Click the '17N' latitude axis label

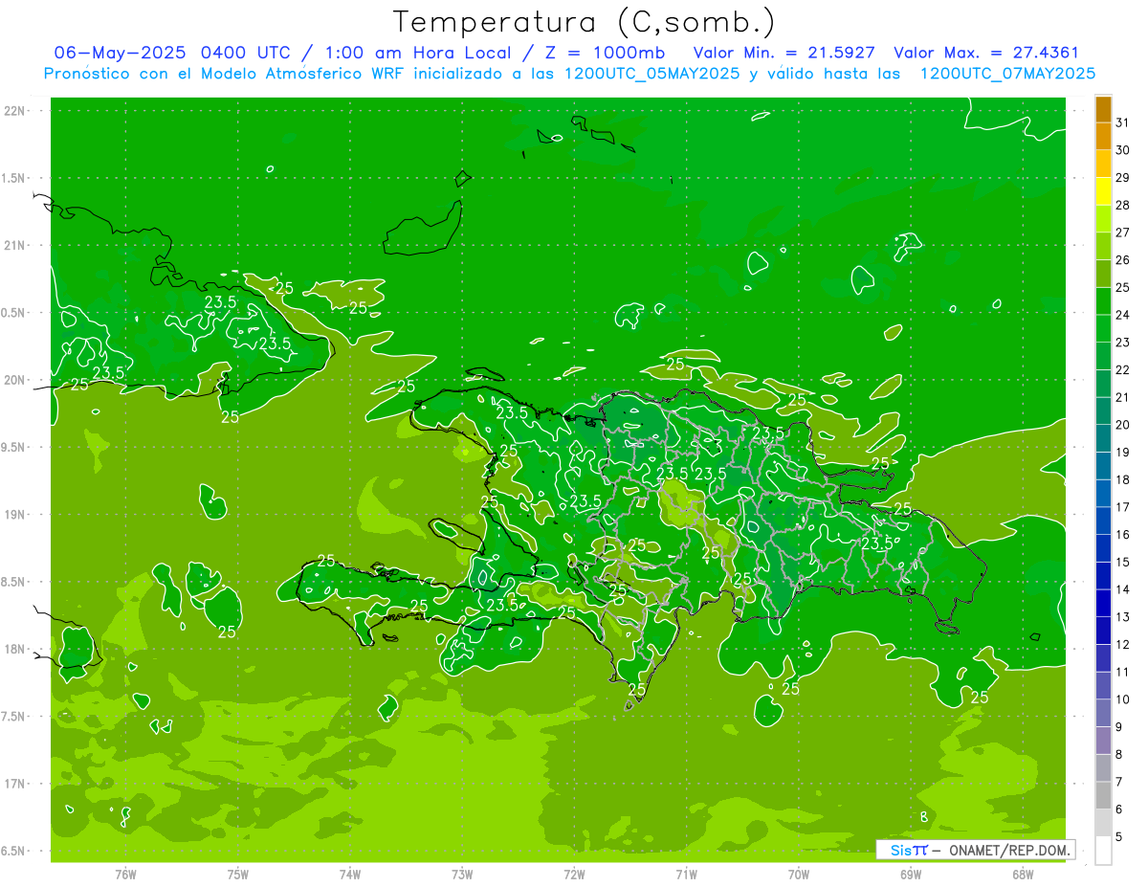[15, 784]
